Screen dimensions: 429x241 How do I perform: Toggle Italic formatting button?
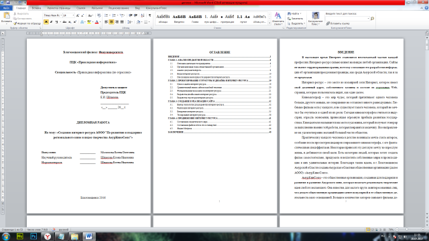coord(51,22)
